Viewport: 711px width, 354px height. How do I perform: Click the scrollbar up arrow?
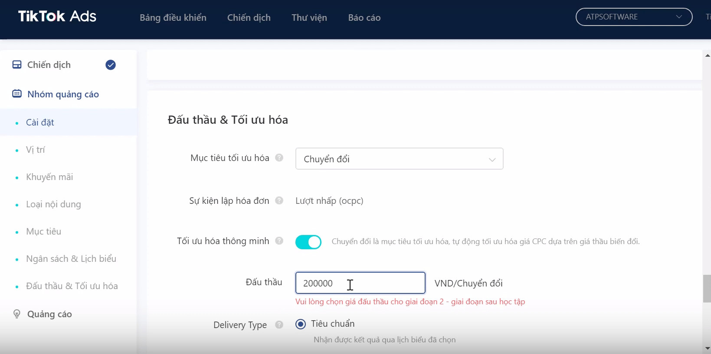tap(708, 56)
